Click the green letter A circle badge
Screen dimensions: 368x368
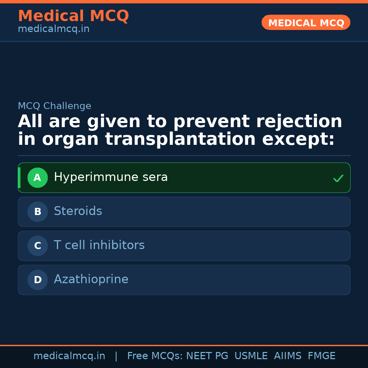[37, 178]
